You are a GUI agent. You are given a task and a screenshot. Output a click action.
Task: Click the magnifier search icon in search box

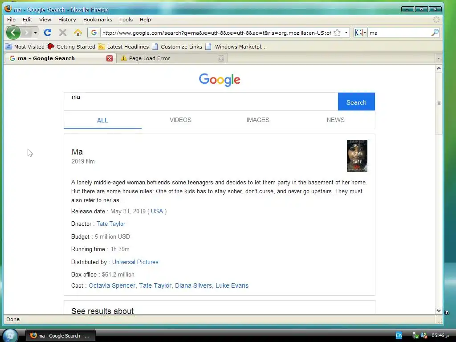click(x=435, y=33)
